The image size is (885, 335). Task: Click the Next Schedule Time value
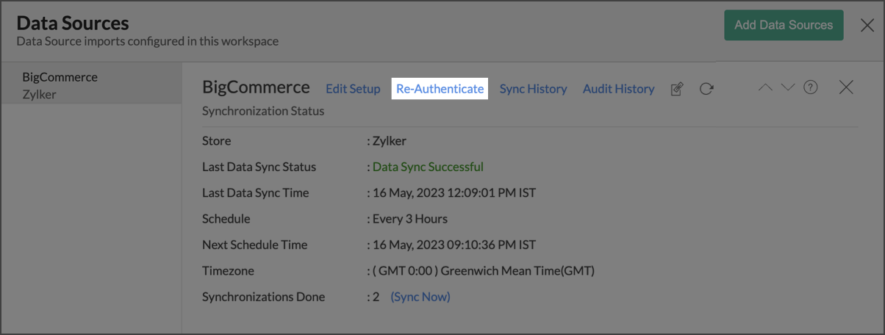tap(454, 245)
